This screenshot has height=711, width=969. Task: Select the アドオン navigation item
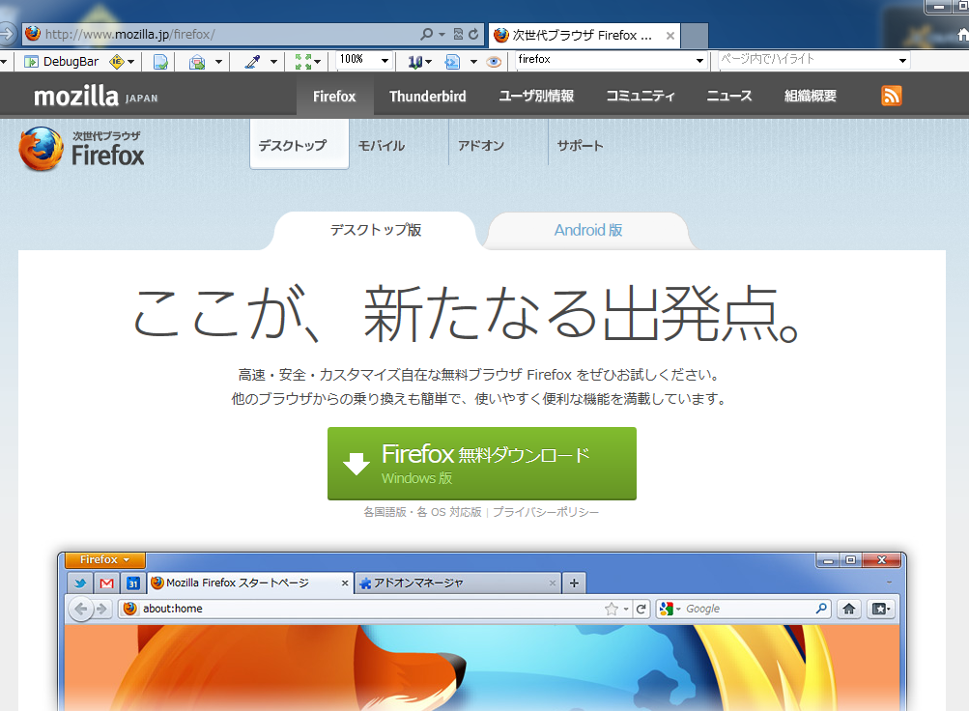481,146
